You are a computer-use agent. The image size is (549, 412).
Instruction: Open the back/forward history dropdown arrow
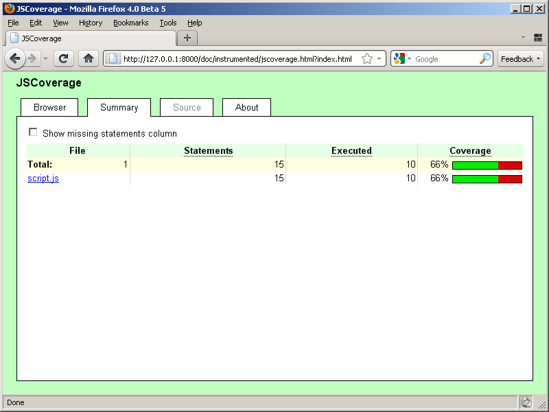[x=45, y=58]
